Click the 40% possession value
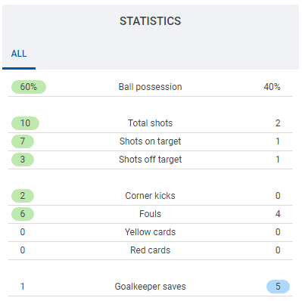Screen dimensions: 302x301 click(x=272, y=87)
